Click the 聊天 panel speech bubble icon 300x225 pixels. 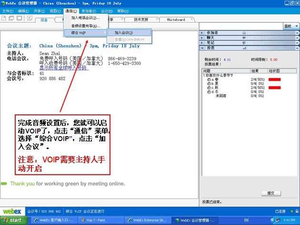pyautogui.click(x=244, y=38)
